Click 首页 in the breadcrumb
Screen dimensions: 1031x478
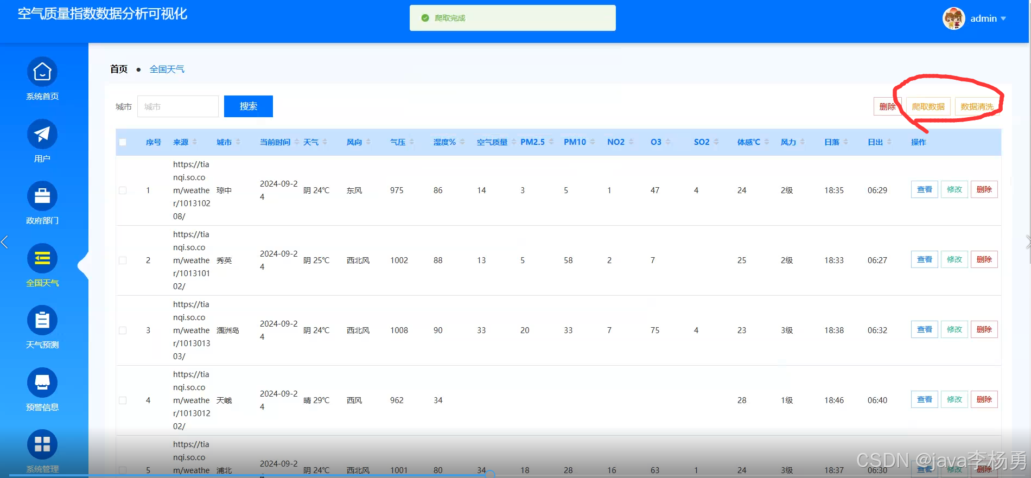[119, 69]
